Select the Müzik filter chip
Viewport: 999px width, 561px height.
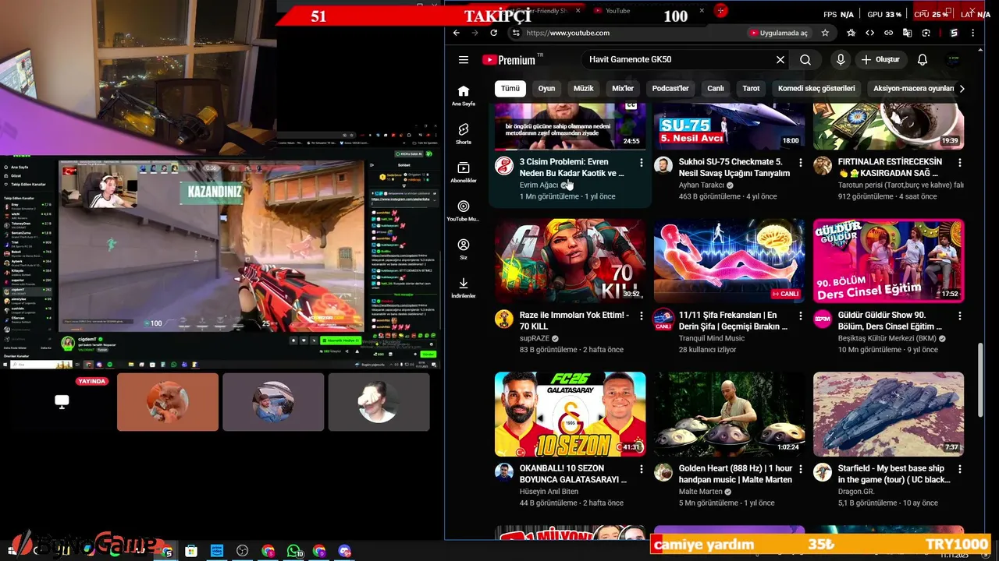click(x=584, y=89)
